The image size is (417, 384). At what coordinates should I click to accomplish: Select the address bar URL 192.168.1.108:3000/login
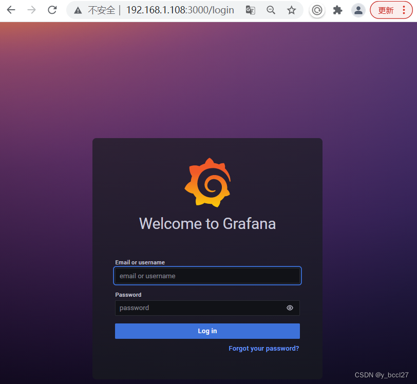180,10
